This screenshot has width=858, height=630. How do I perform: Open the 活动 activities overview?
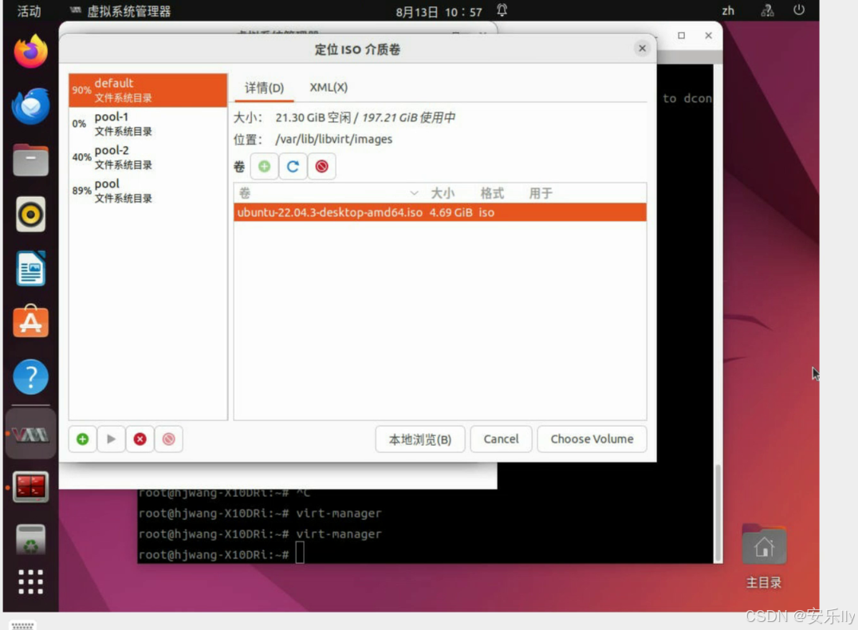click(x=29, y=11)
